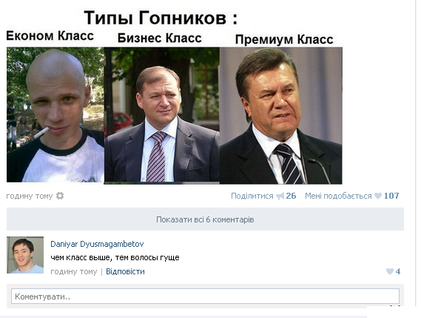Open the Бизнес Класс middle photo

coord(162,116)
